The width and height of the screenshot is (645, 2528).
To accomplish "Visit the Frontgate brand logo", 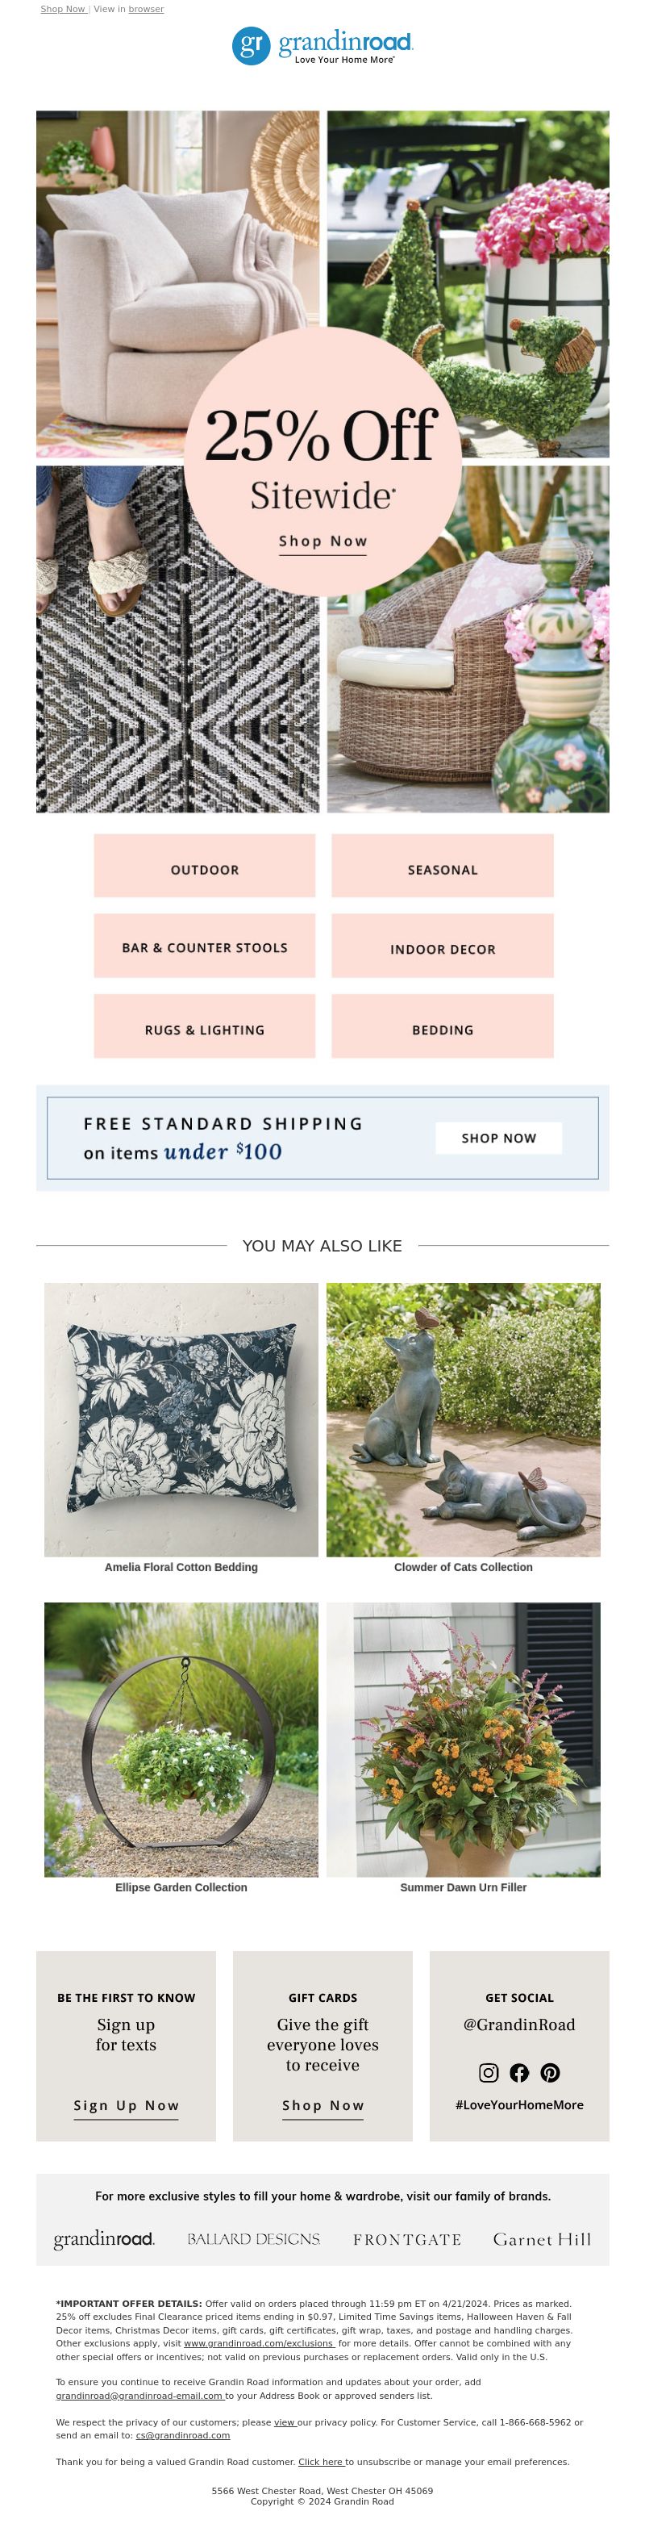I will click(x=407, y=2239).
